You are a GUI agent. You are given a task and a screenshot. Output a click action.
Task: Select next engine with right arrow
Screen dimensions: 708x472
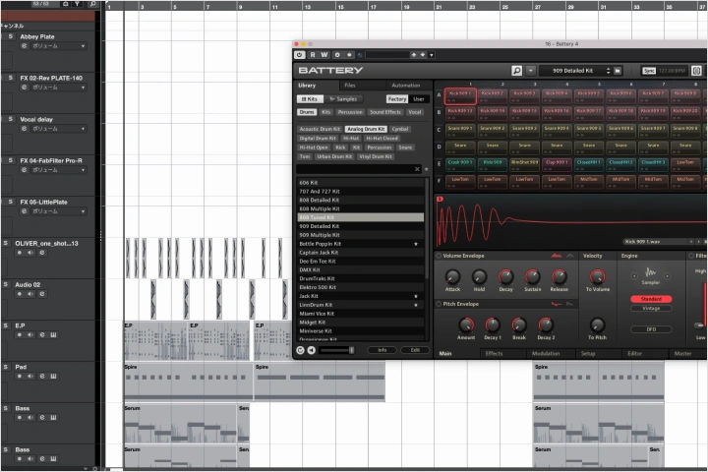(667, 276)
